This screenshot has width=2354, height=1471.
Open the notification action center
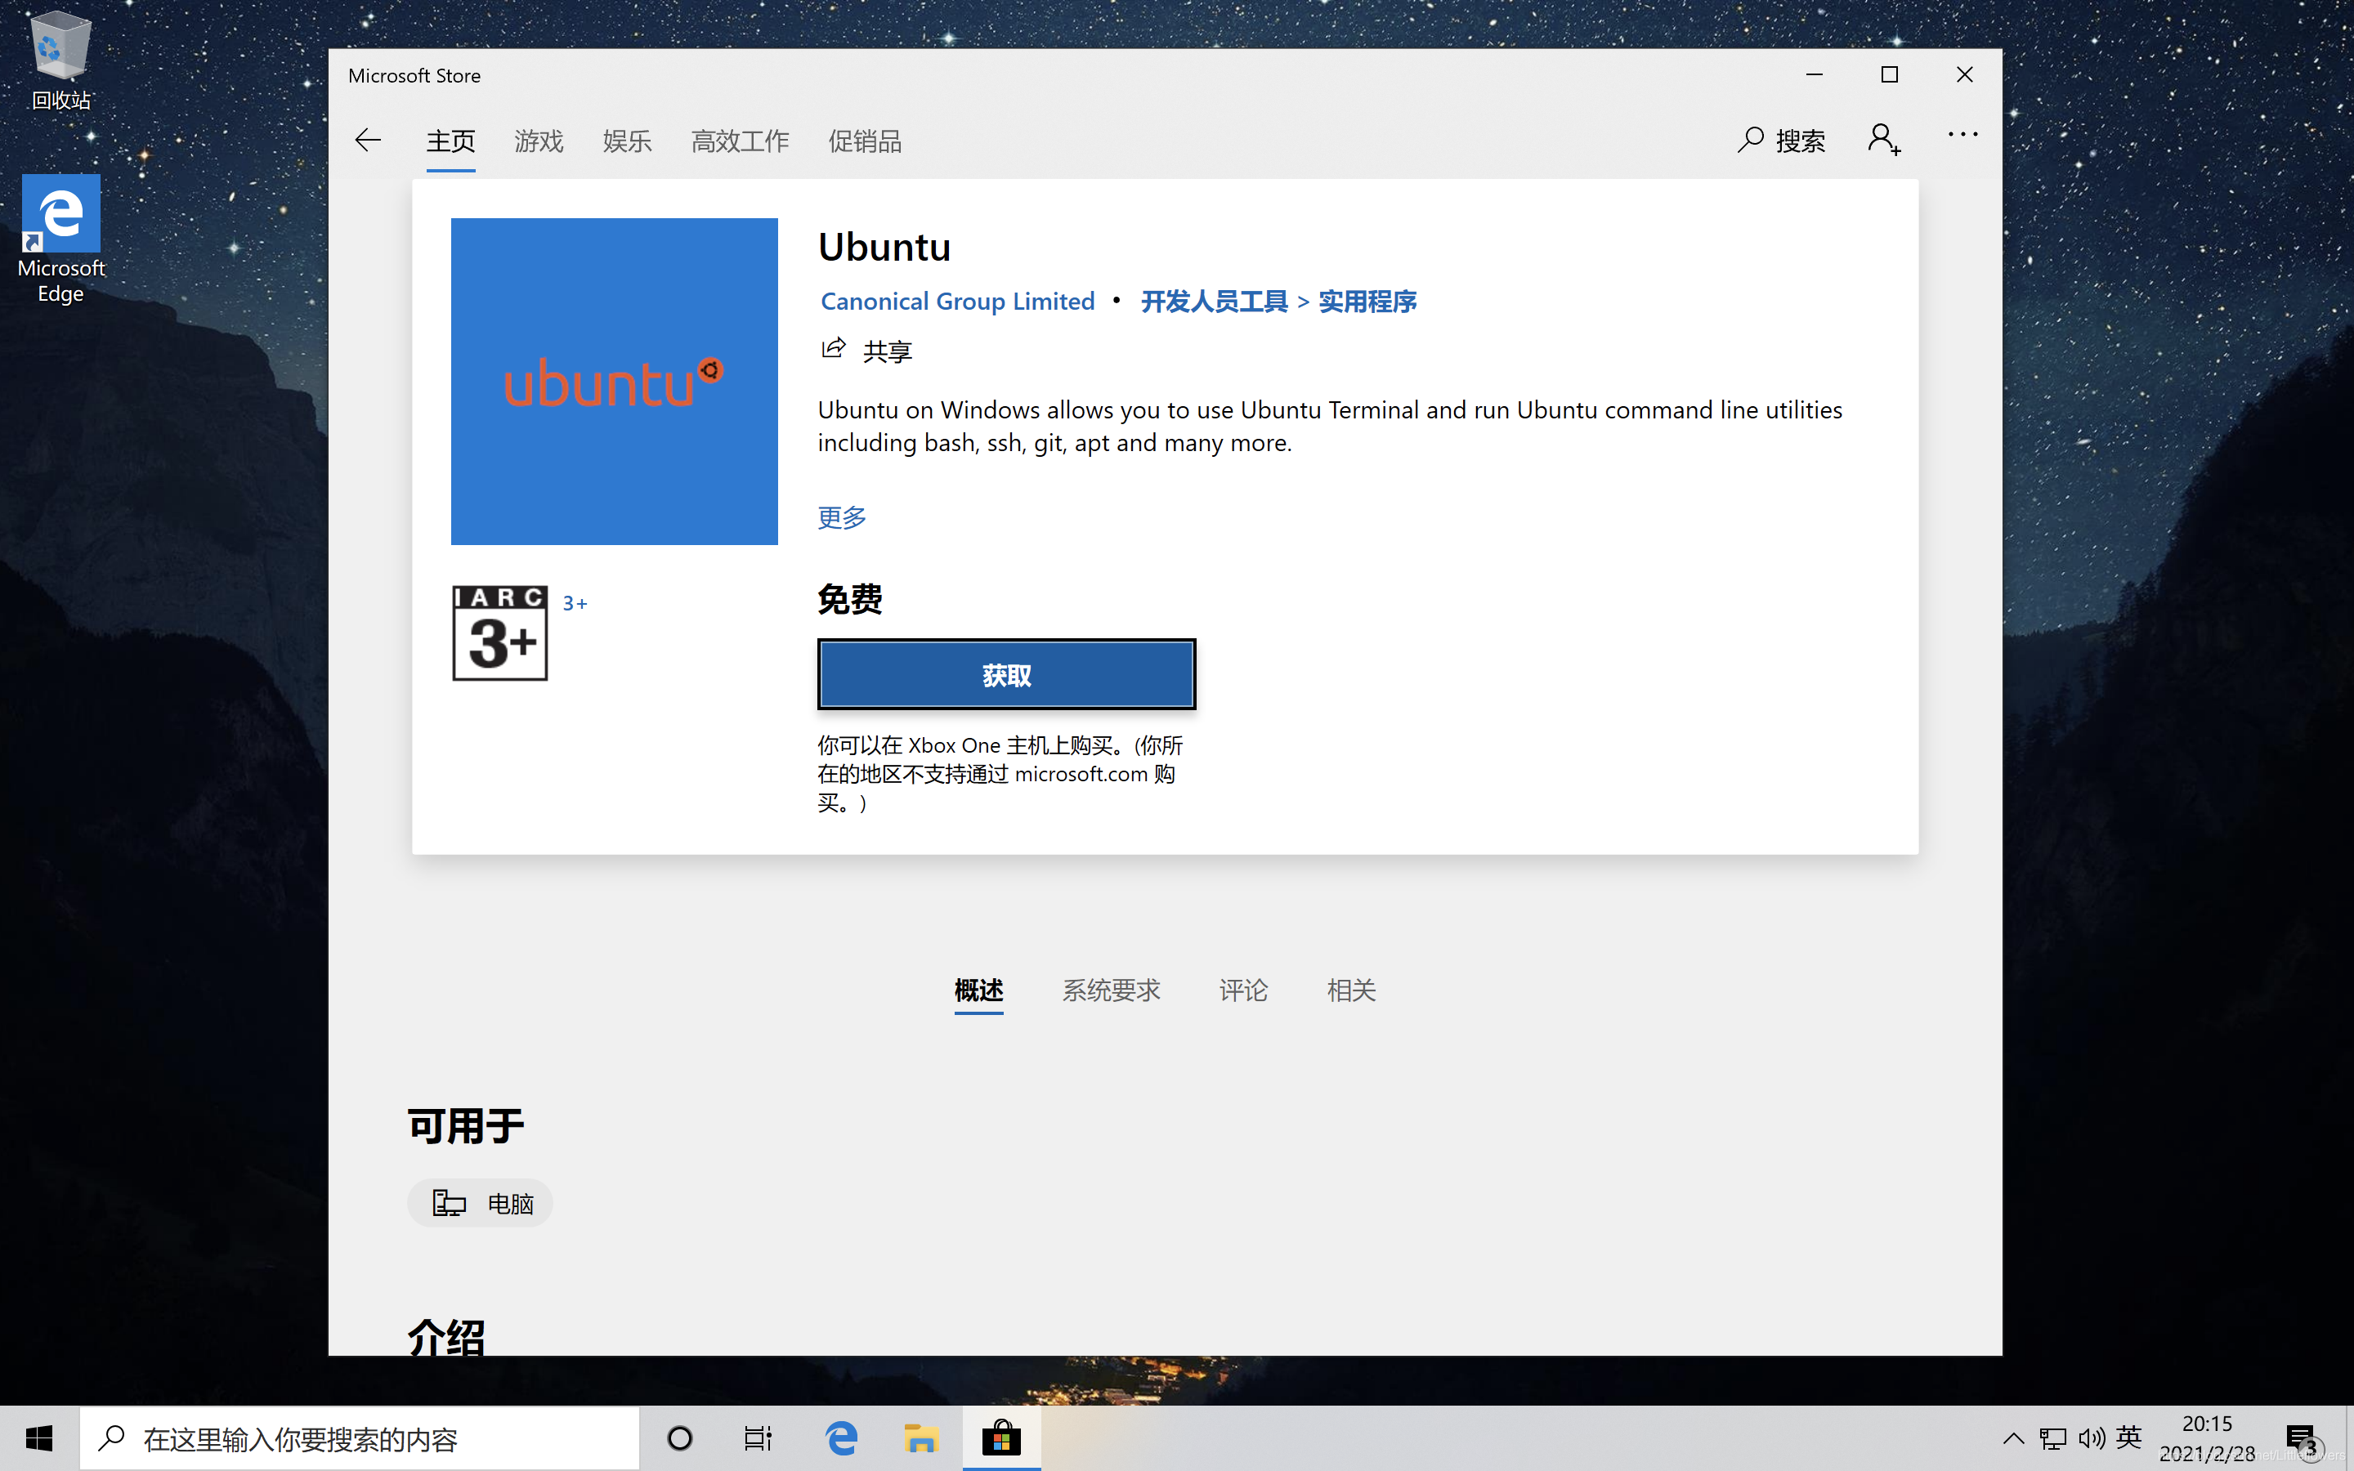coord(2302,1438)
